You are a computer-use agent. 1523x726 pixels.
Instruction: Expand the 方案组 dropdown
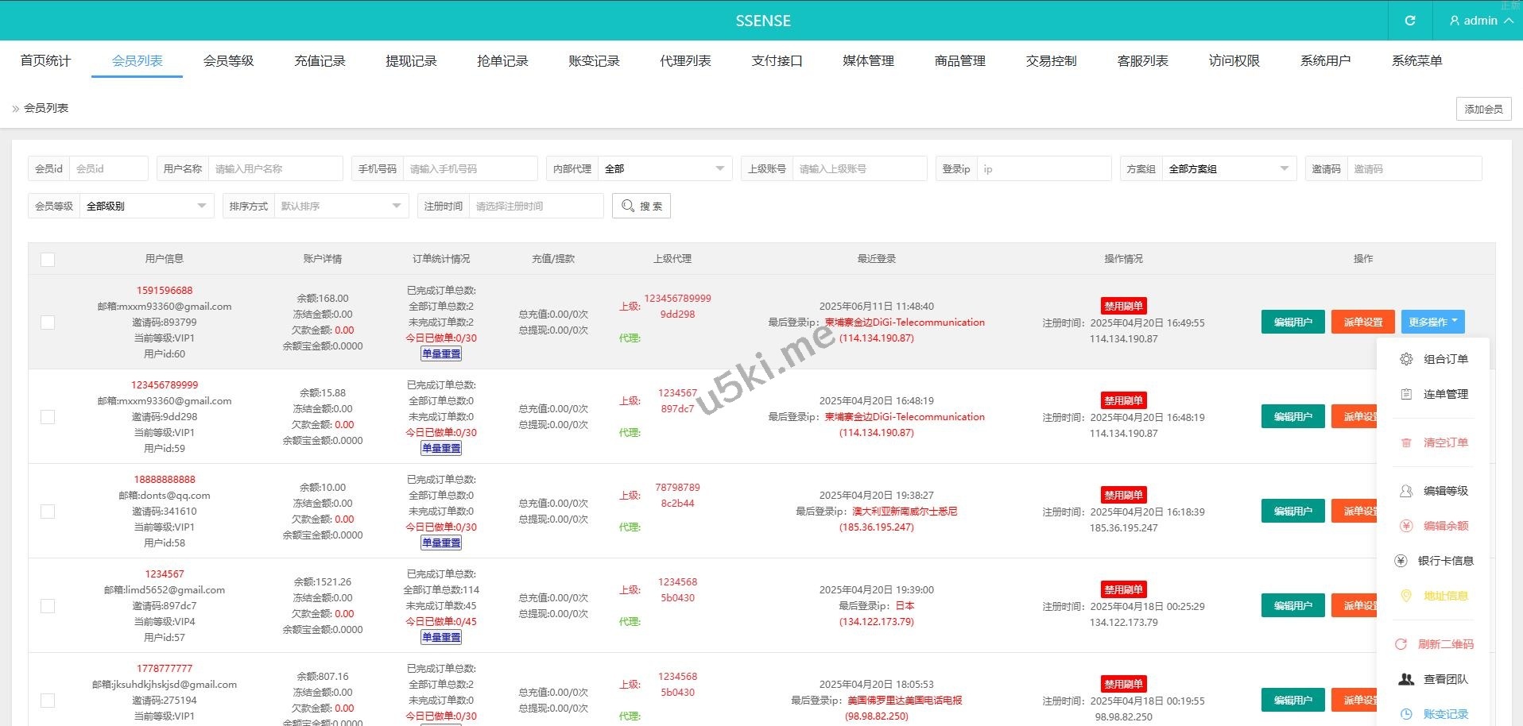(x=1228, y=168)
